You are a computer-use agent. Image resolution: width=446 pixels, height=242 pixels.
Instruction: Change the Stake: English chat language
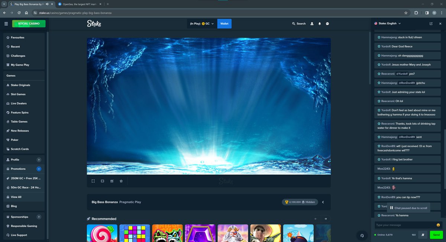pyautogui.click(x=387, y=23)
